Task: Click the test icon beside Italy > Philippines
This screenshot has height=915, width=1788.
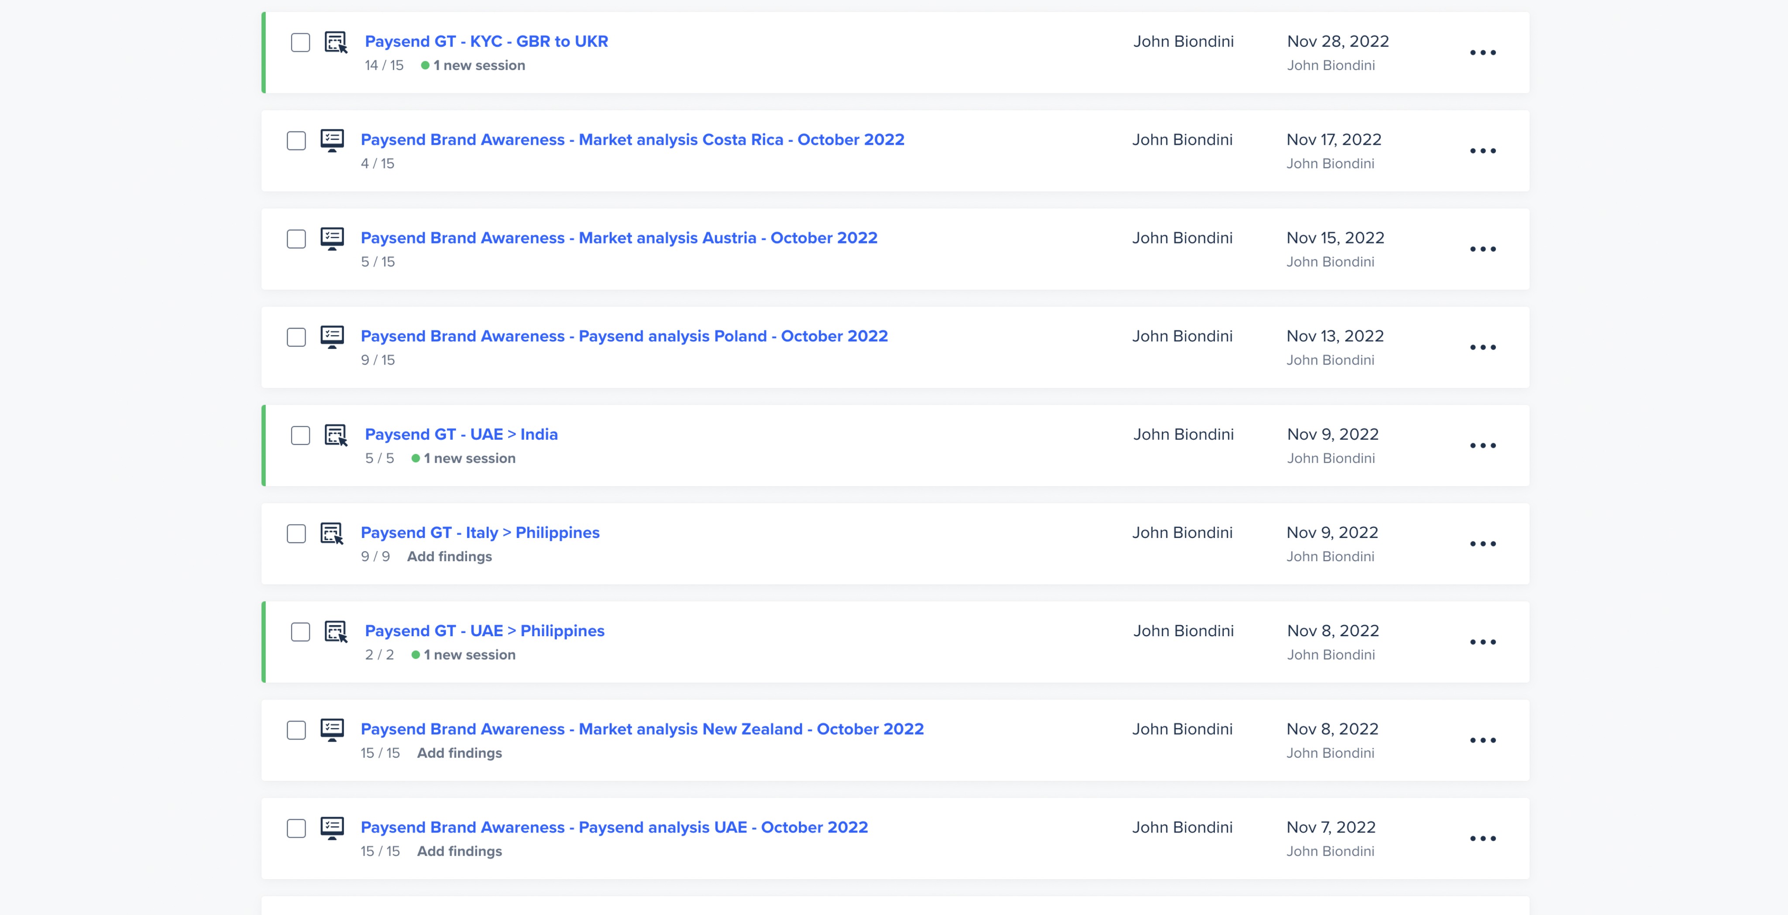Action: tap(332, 534)
